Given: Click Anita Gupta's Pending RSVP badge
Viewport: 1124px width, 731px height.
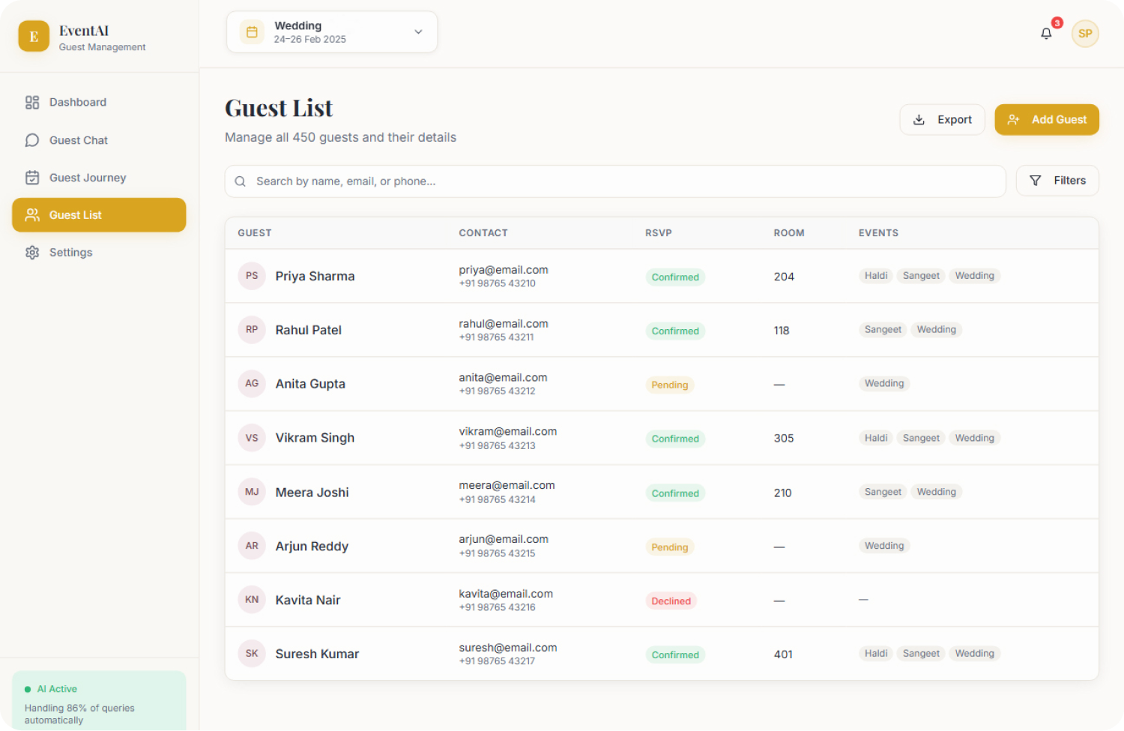Looking at the screenshot, I should coord(669,385).
